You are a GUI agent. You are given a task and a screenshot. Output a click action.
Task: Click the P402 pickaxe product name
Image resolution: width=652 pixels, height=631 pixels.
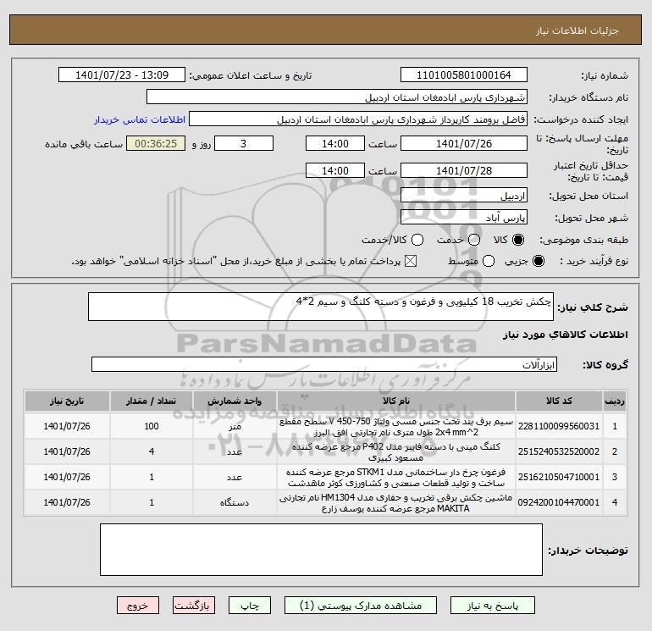(x=396, y=452)
